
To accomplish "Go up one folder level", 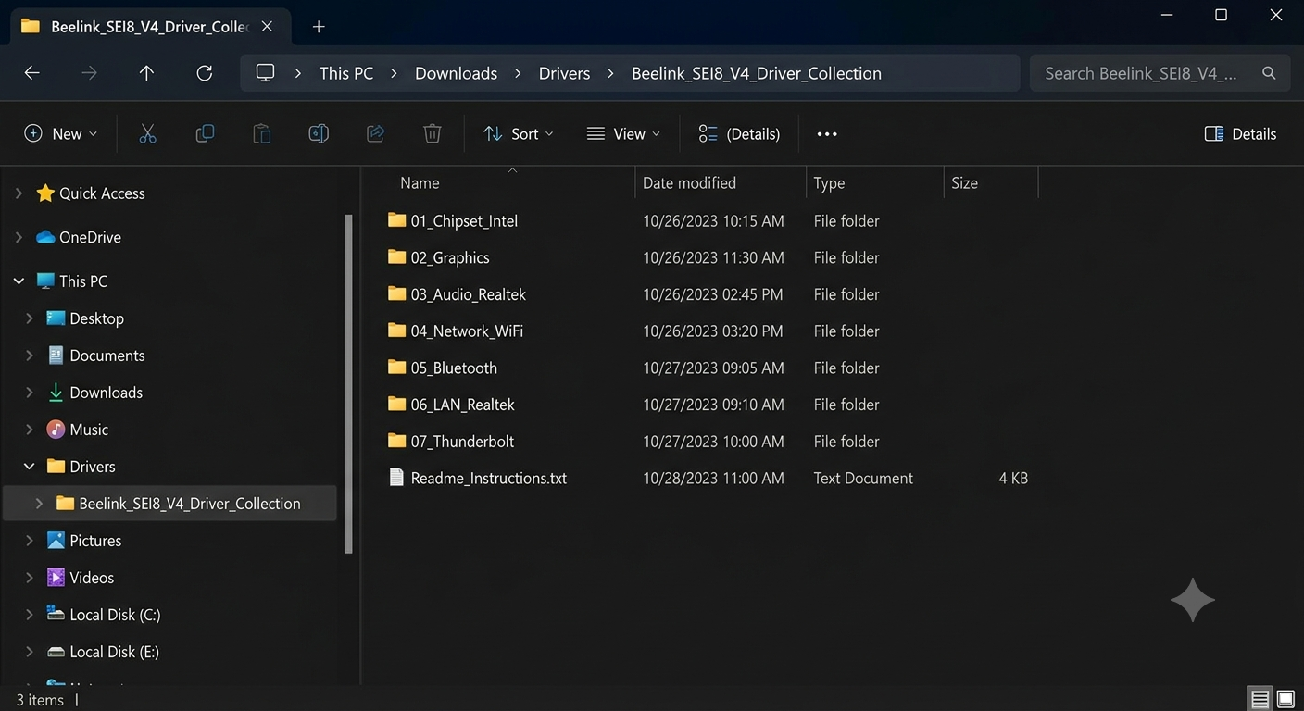I will point(146,73).
